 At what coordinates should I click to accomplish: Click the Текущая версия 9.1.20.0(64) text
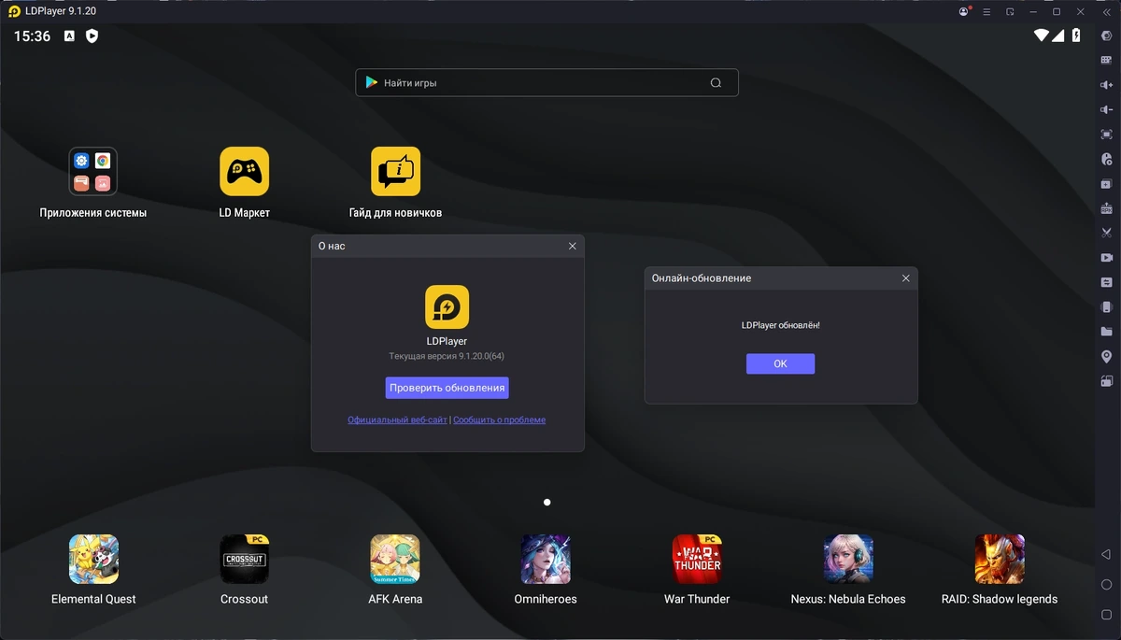tap(447, 356)
